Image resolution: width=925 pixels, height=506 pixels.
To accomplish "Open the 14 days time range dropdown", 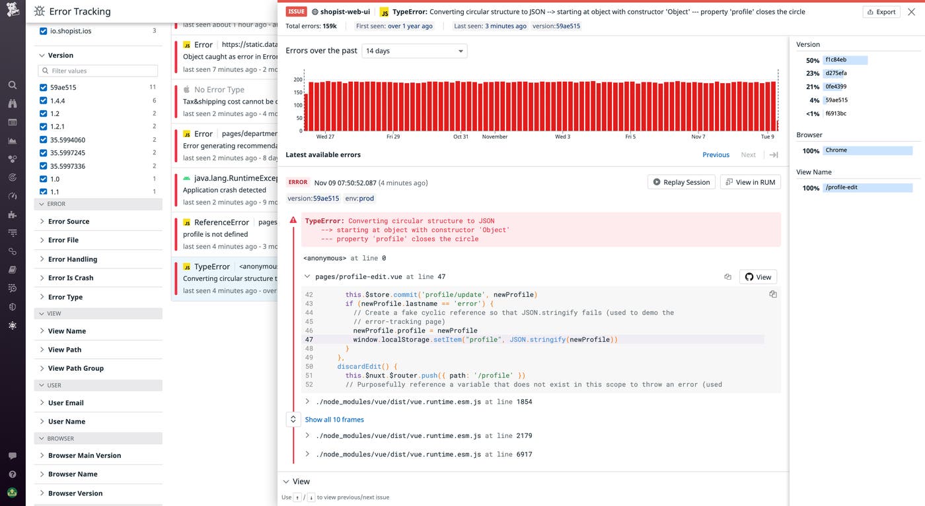I will pos(414,50).
